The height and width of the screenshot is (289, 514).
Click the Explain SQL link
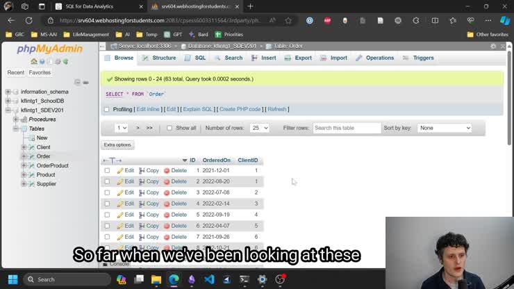click(197, 110)
